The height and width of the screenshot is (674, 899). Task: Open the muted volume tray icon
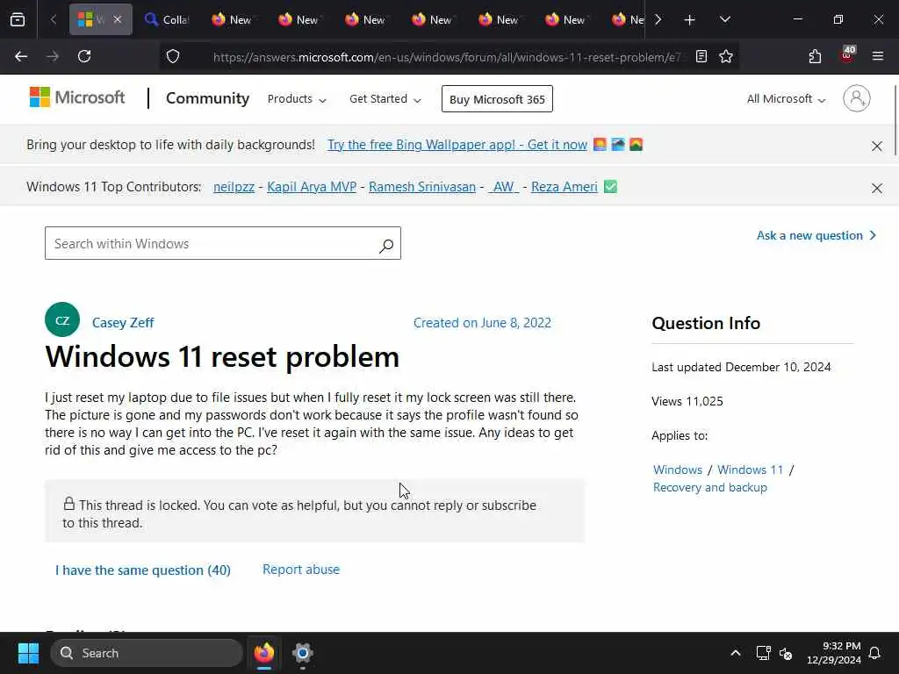[786, 653]
